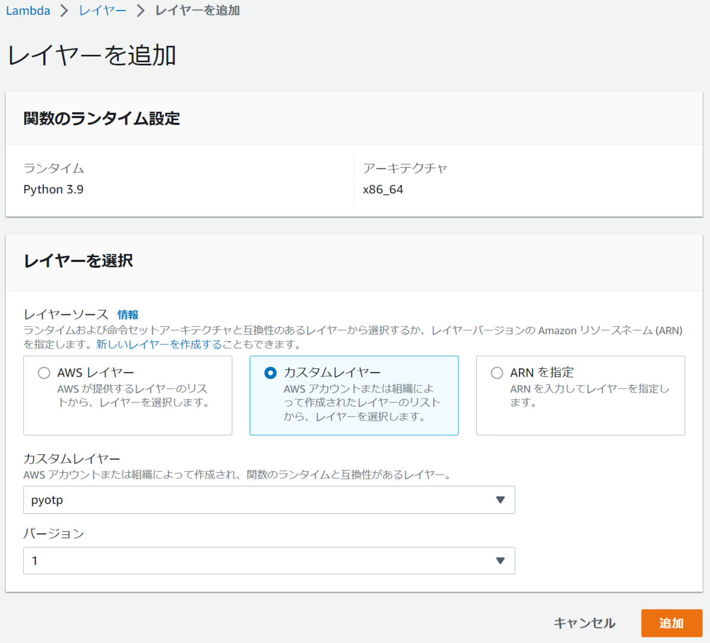Click the 関数のランタイム設定 heading
The image size is (710, 643).
coord(102,119)
